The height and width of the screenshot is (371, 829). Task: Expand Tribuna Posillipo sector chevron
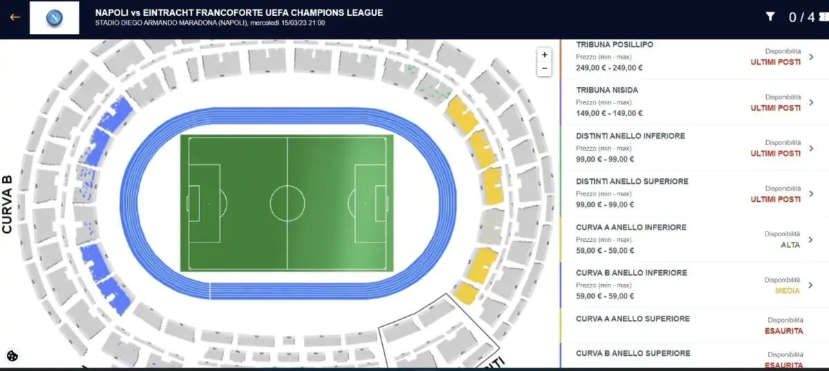pyautogui.click(x=811, y=57)
